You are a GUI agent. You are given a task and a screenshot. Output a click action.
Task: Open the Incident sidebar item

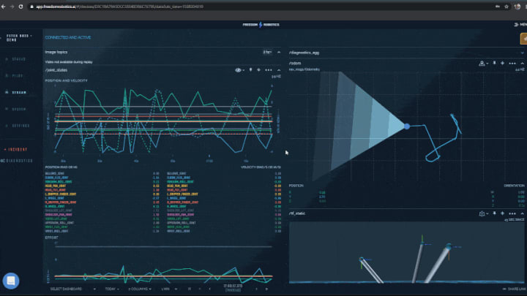(18, 149)
